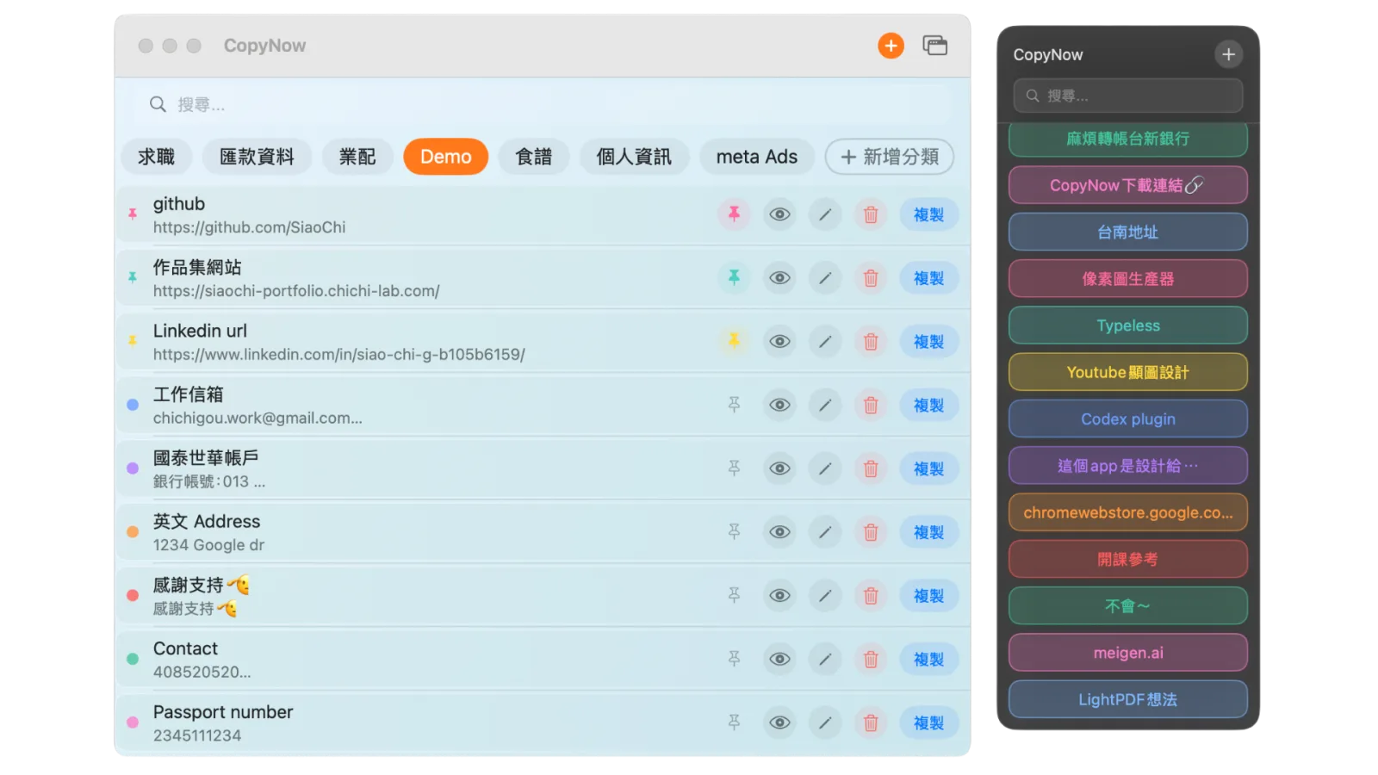The height and width of the screenshot is (775, 1378).
Task: Delete the 國泰世華帳戶 entry
Action: click(x=871, y=468)
